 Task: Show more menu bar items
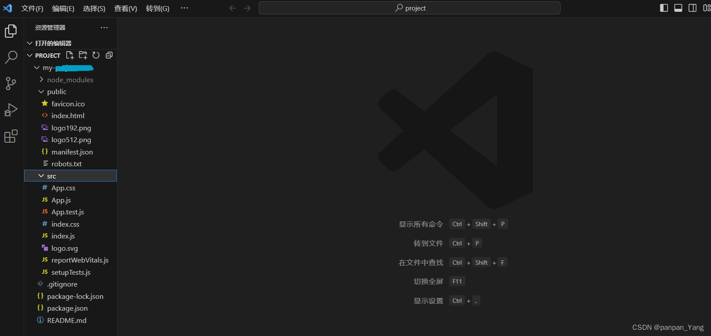[184, 8]
